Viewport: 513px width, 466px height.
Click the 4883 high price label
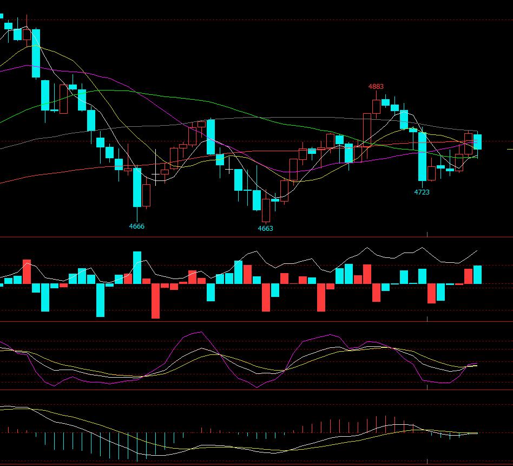click(376, 87)
